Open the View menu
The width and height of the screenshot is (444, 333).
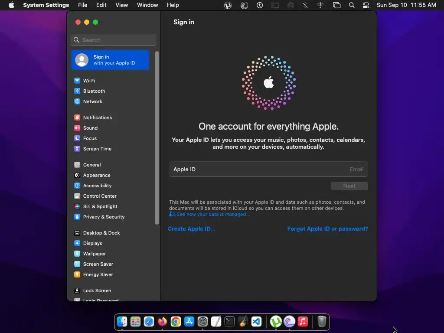(121, 5)
